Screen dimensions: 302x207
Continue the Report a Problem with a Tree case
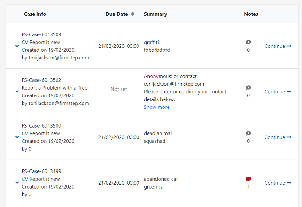tap(278, 92)
